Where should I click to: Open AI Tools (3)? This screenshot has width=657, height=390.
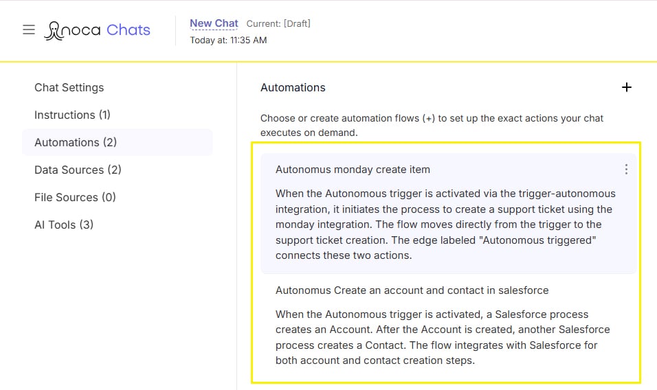64,225
